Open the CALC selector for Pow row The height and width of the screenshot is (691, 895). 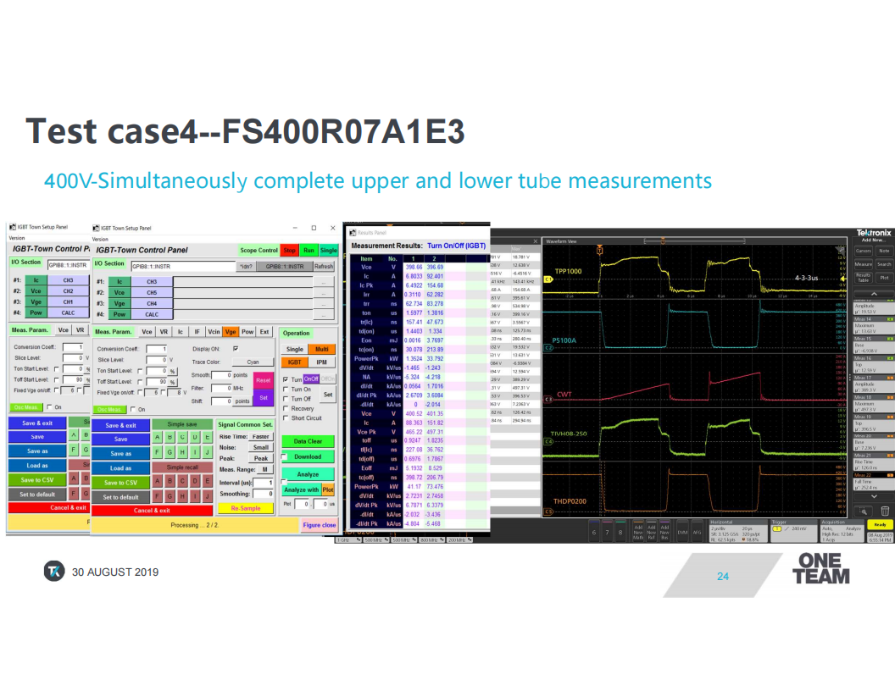(x=152, y=314)
